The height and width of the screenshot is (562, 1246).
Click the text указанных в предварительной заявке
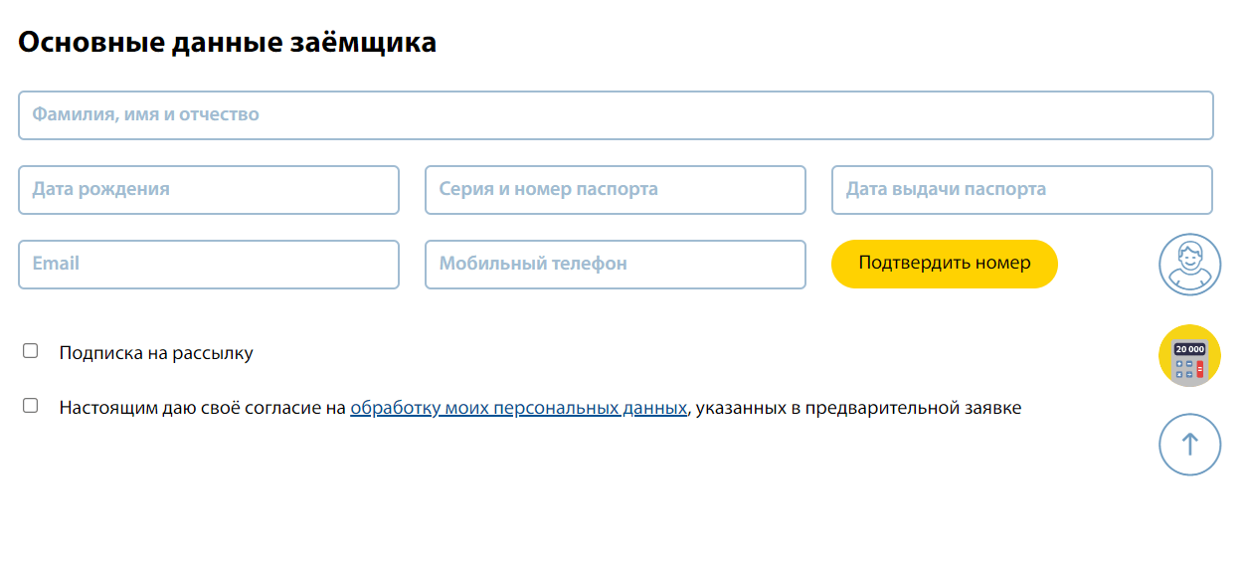[x=858, y=408]
